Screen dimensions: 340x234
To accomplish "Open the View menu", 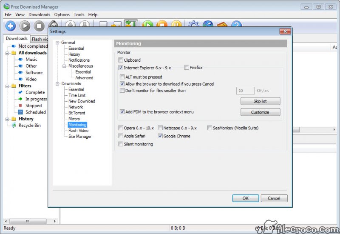I will click(20, 14).
